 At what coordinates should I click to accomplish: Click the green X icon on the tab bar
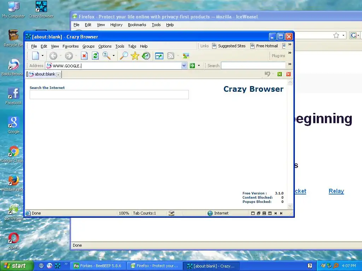pyautogui.click(x=280, y=74)
